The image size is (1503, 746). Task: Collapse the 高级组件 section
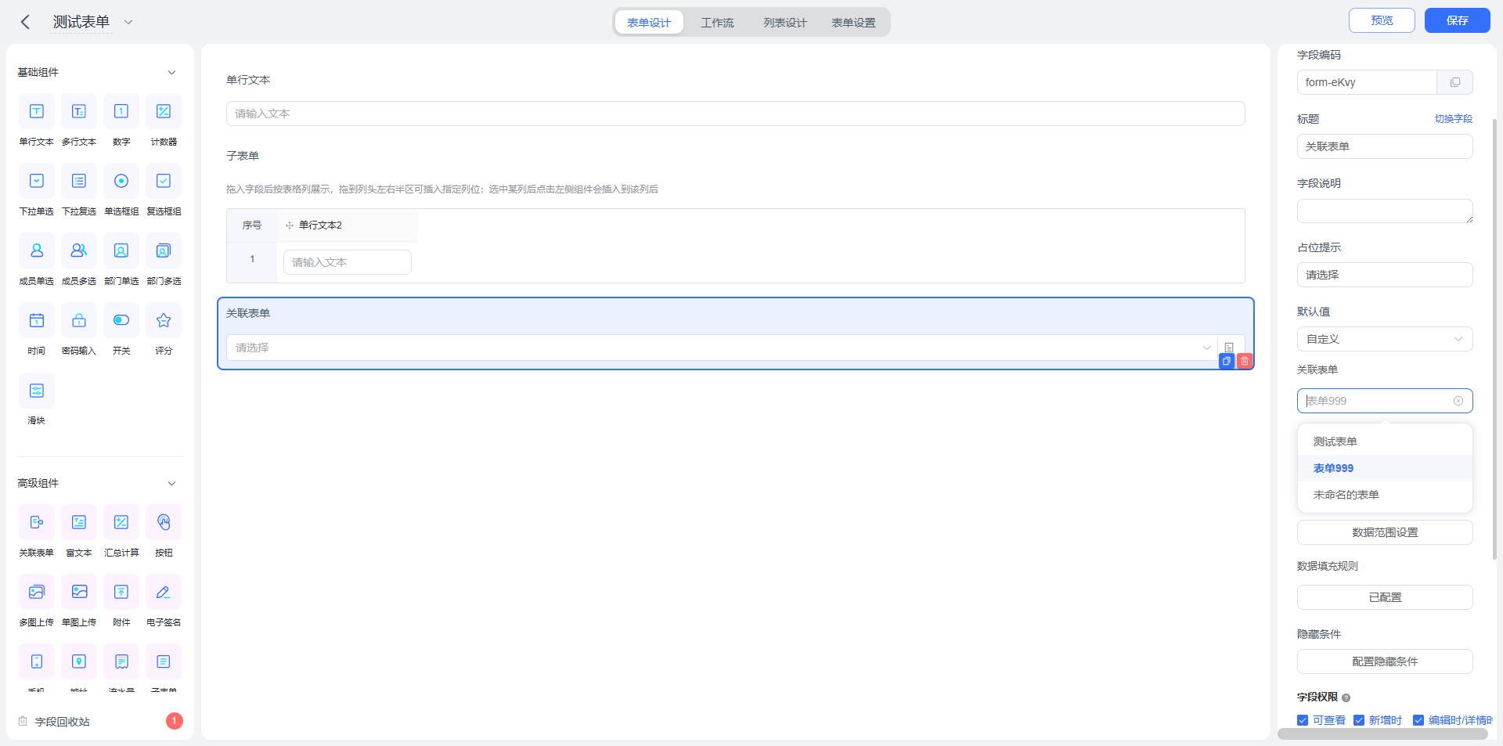coord(171,483)
